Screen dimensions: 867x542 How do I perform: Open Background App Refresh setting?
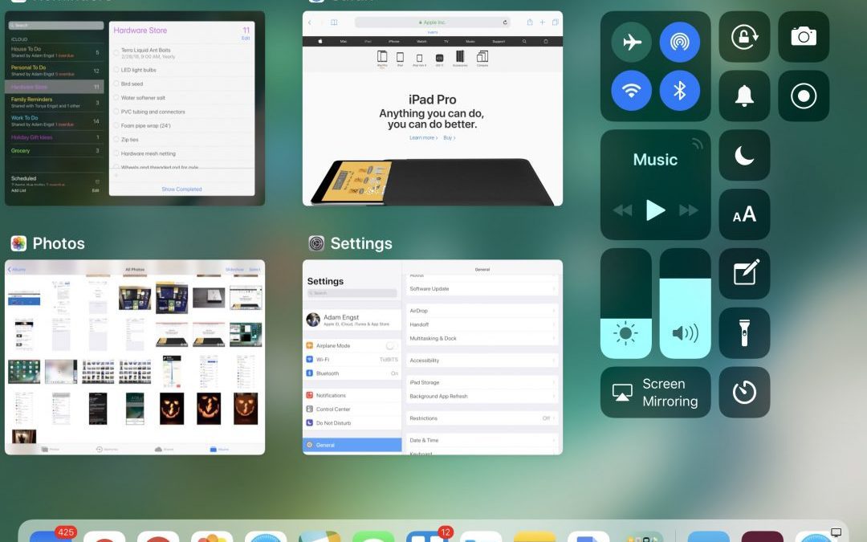[x=482, y=397]
